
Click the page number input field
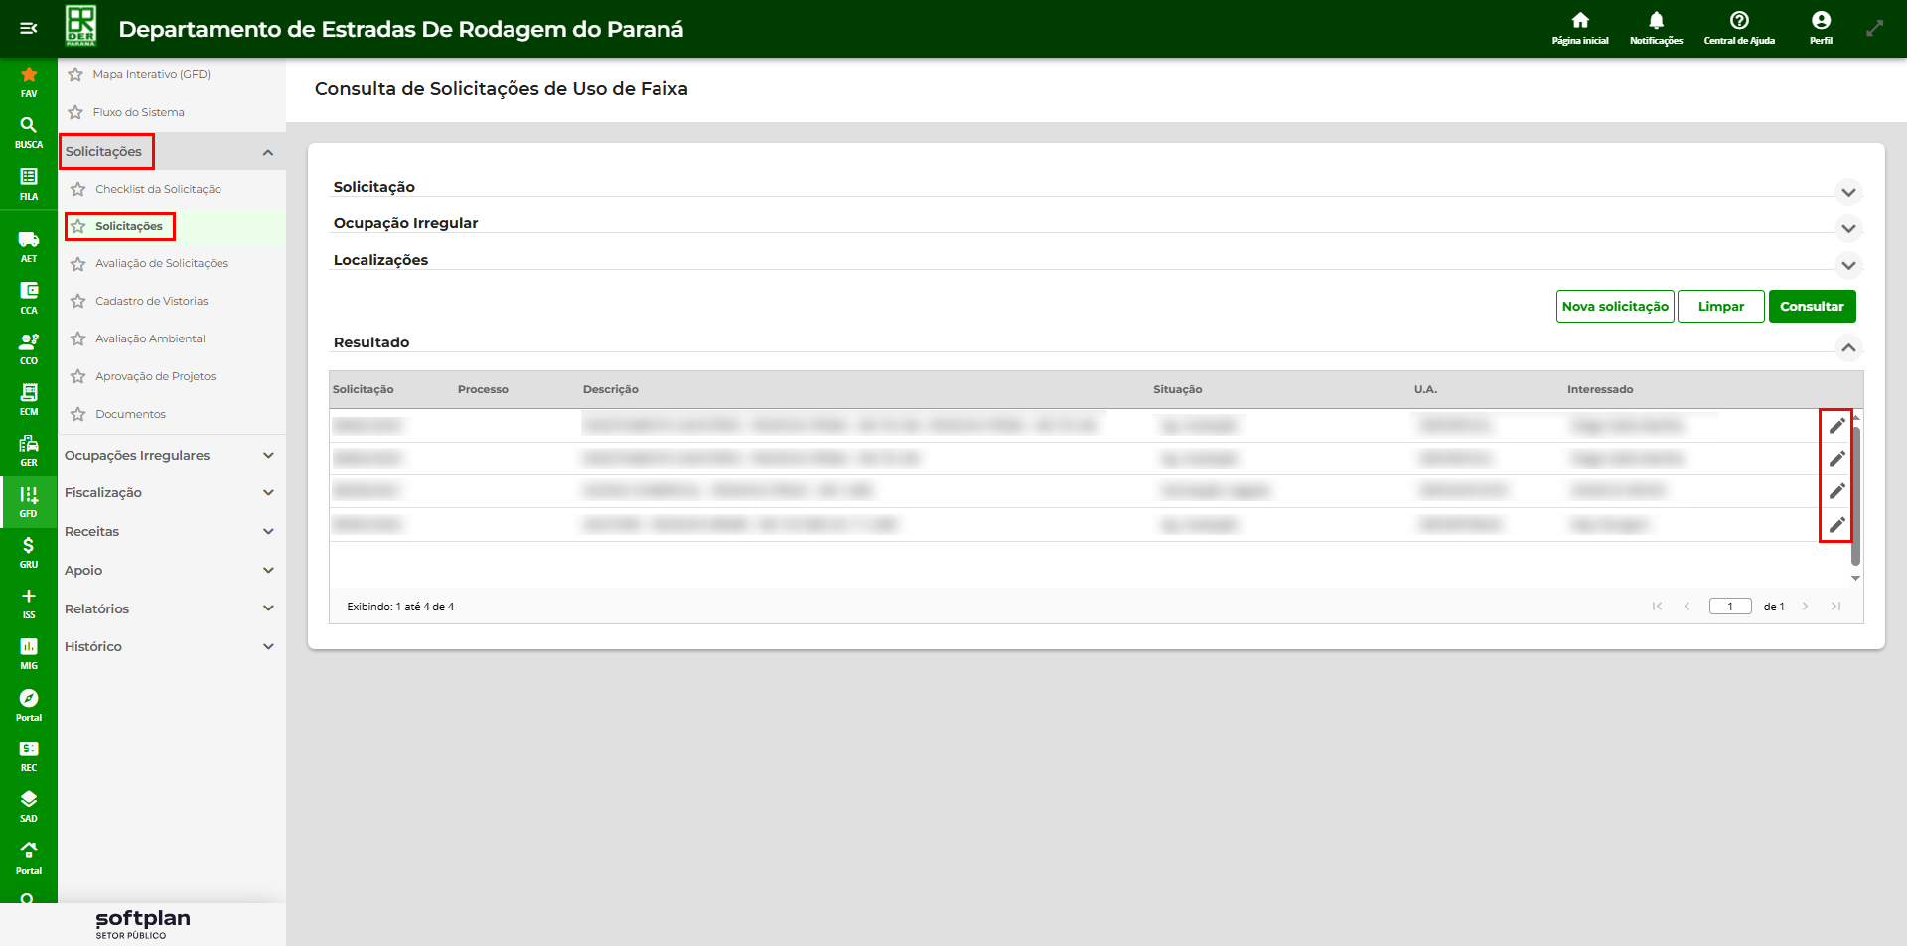click(1729, 607)
